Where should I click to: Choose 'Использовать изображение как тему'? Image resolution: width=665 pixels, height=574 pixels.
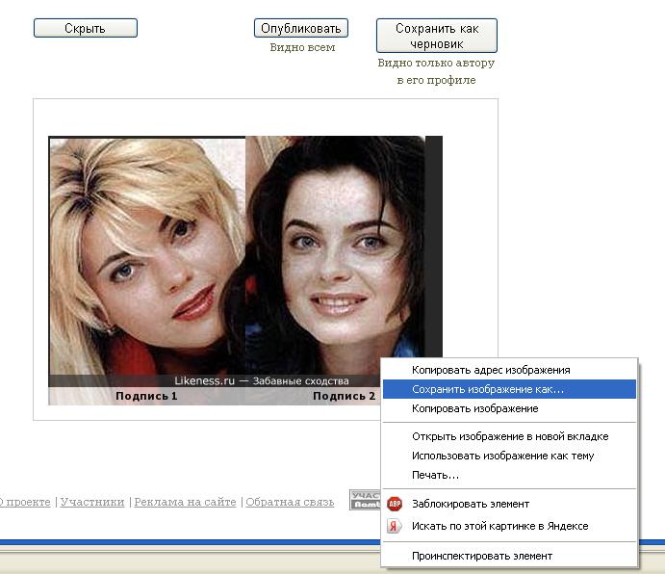pyautogui.click(x=502, y=456)
